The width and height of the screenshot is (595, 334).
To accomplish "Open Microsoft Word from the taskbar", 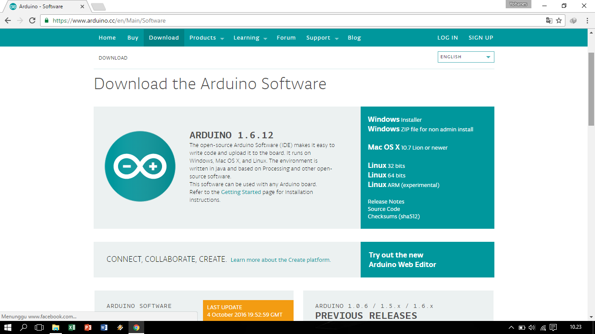I will pyautogui.click(x=104, y=328).
